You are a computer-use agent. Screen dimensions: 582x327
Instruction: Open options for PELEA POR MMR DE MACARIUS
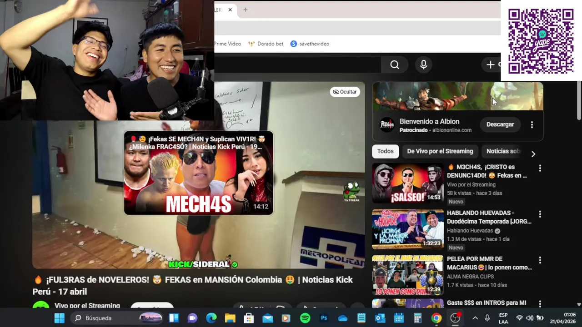[x=540, y=260]
